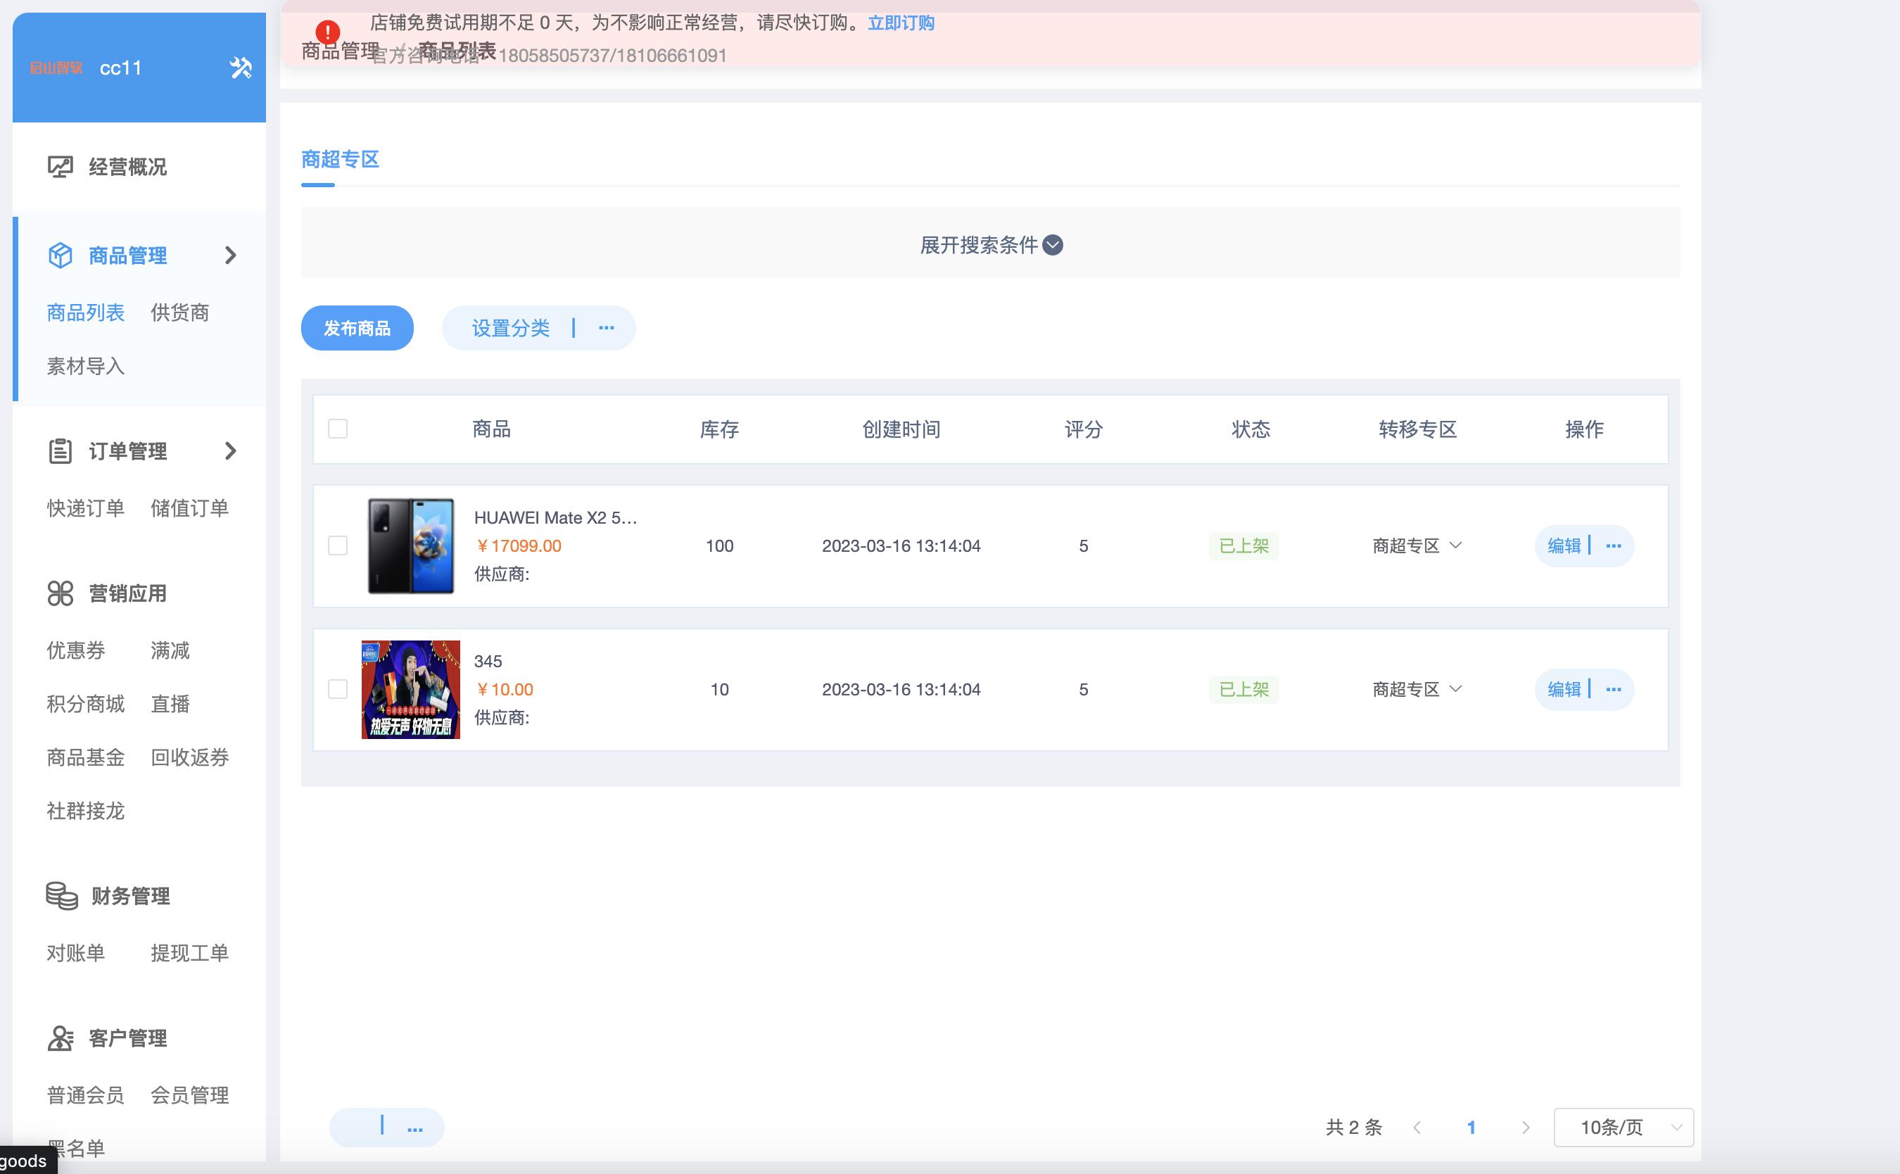Switch to the 商超专区 tab

339,159
